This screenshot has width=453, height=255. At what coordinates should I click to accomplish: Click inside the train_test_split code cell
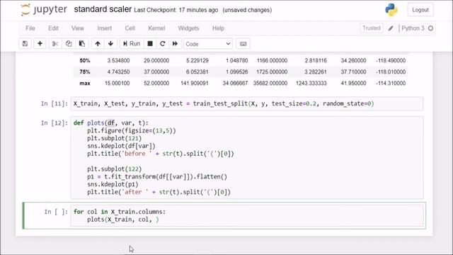pyautogui.click(x=247, y=104)
